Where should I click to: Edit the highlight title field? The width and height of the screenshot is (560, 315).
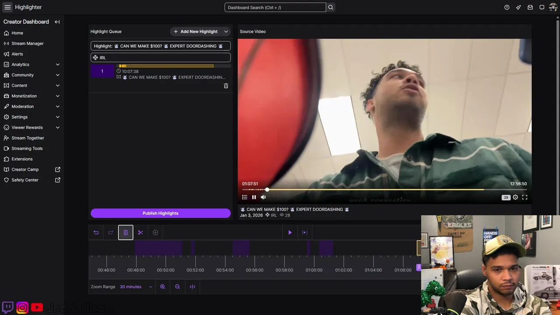161,46
